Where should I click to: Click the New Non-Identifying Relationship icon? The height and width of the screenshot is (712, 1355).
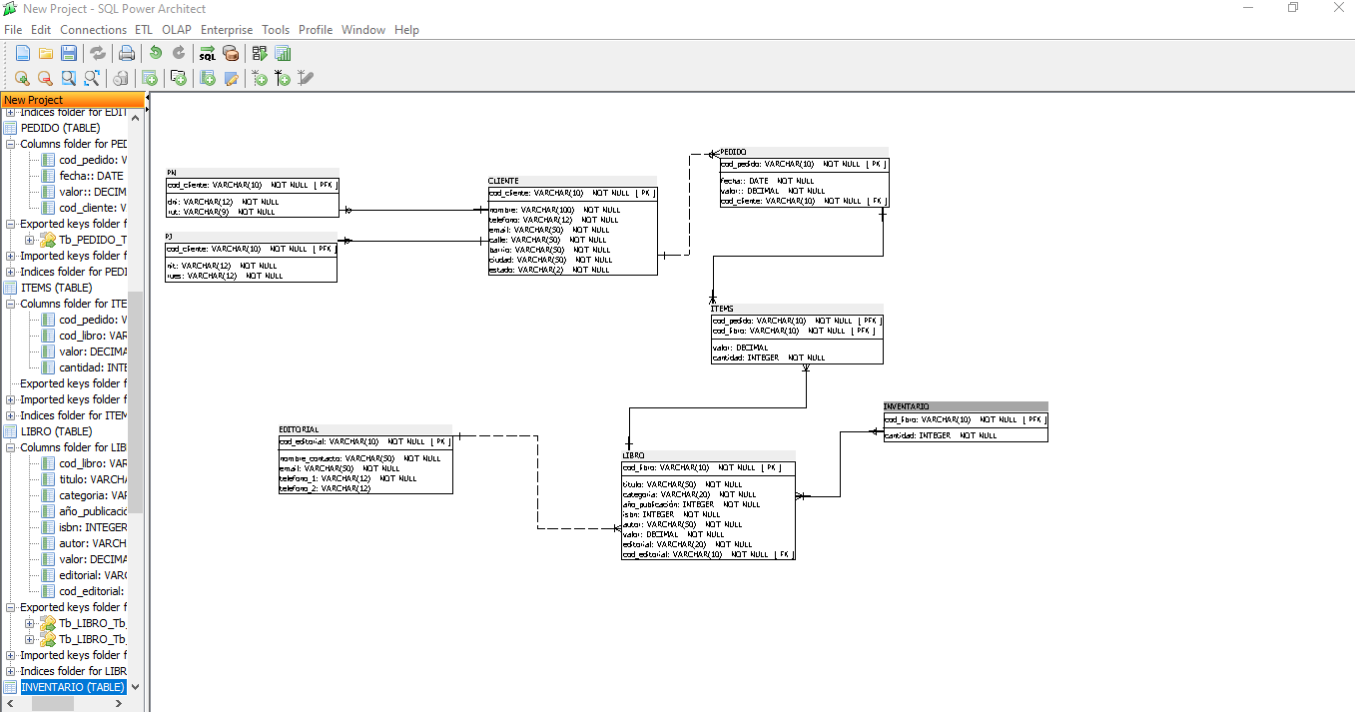point(260,78)
